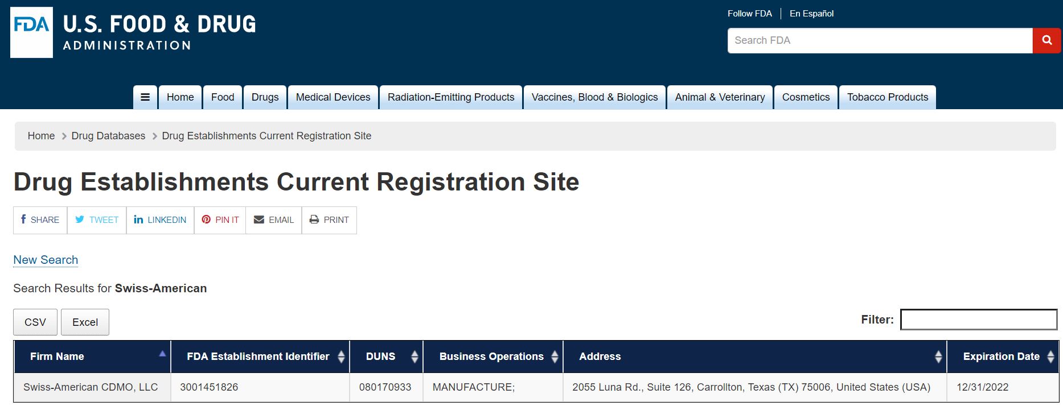The width and height of the screenshot is (1063, 406).
Task: Go to Tobacco Products tab
Action: point(888,97)
